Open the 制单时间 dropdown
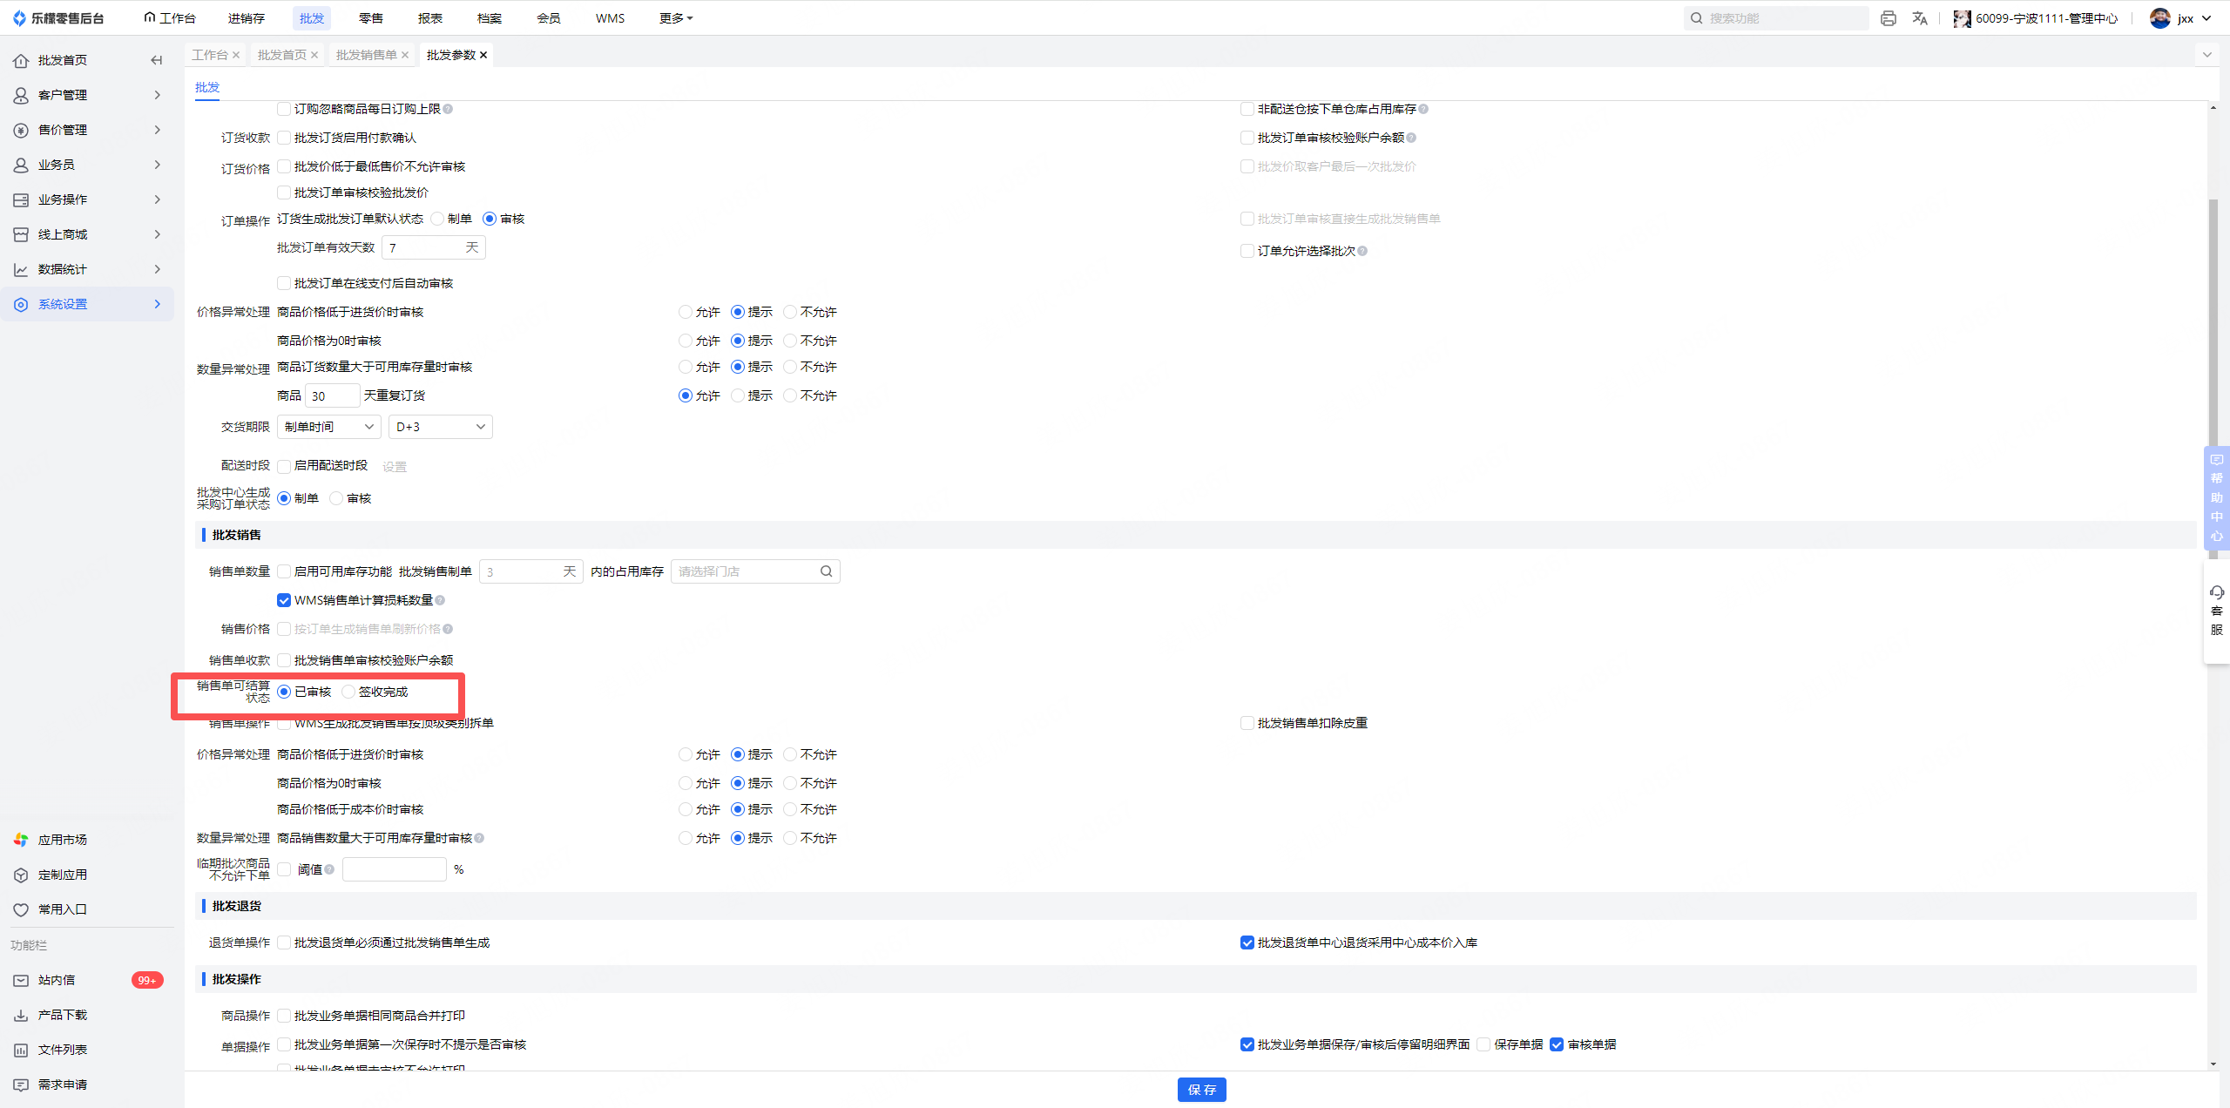This screenshot has height=1108, width=2230. point(328,427)
